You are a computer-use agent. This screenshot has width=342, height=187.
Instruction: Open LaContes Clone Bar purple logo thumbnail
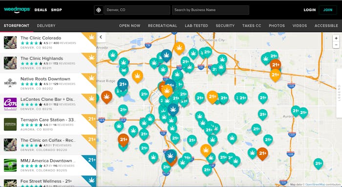(10, 104)
